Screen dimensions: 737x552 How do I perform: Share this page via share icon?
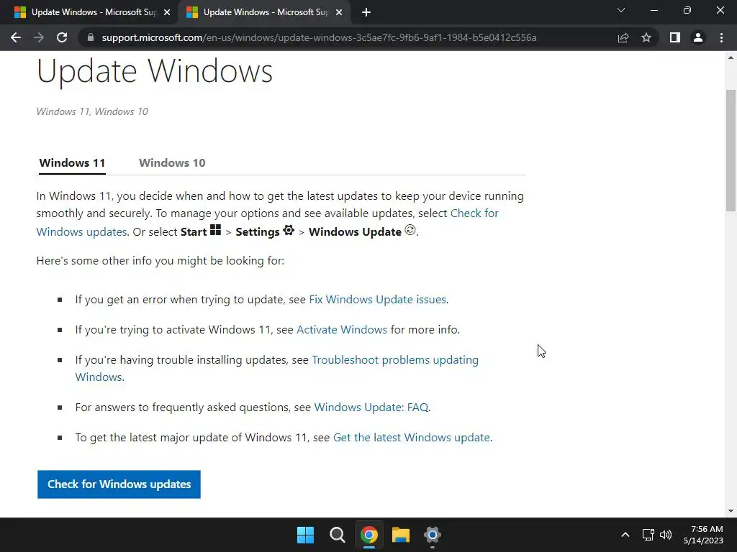coord(623,37)
